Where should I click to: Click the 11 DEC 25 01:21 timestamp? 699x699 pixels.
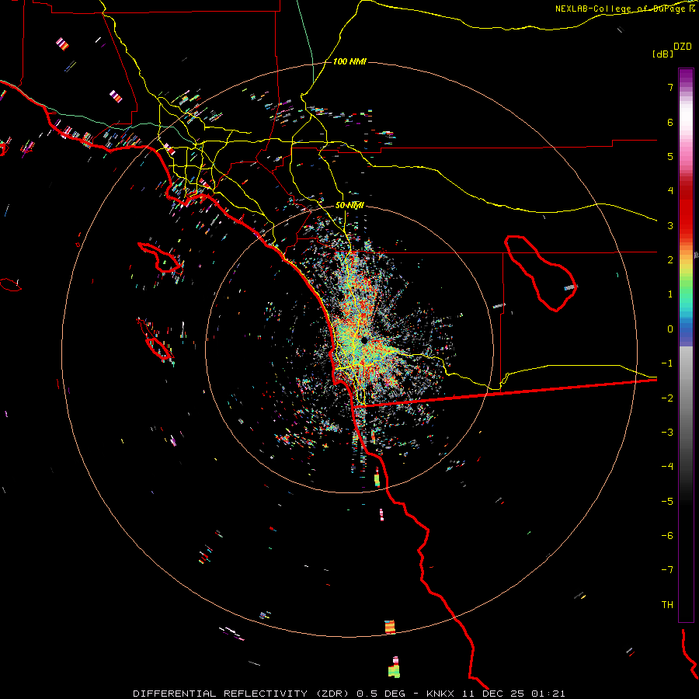[514, 694]
